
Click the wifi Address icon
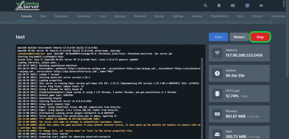click(x=217, y=53)
